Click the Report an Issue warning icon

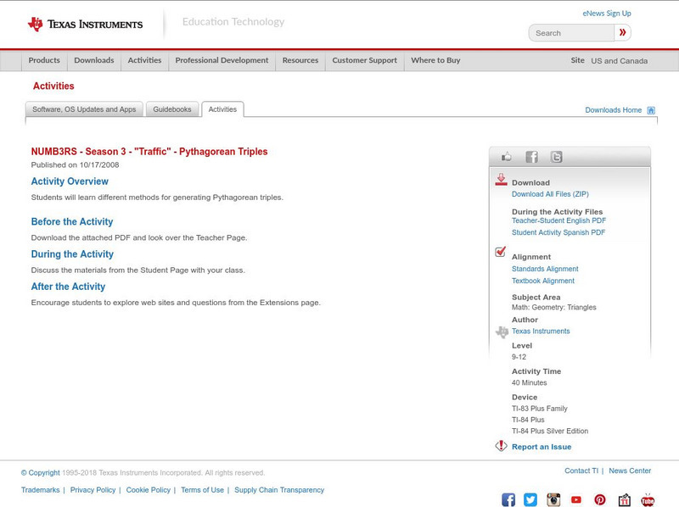(501, 446)
